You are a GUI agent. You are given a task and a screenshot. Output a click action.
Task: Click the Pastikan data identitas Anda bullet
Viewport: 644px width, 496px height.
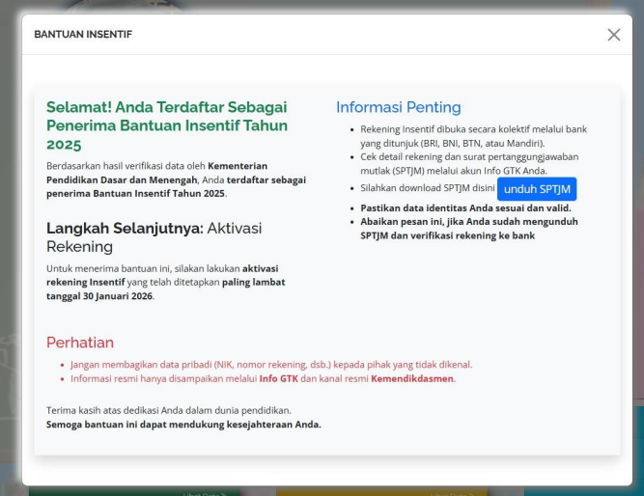tap(465, 208)
